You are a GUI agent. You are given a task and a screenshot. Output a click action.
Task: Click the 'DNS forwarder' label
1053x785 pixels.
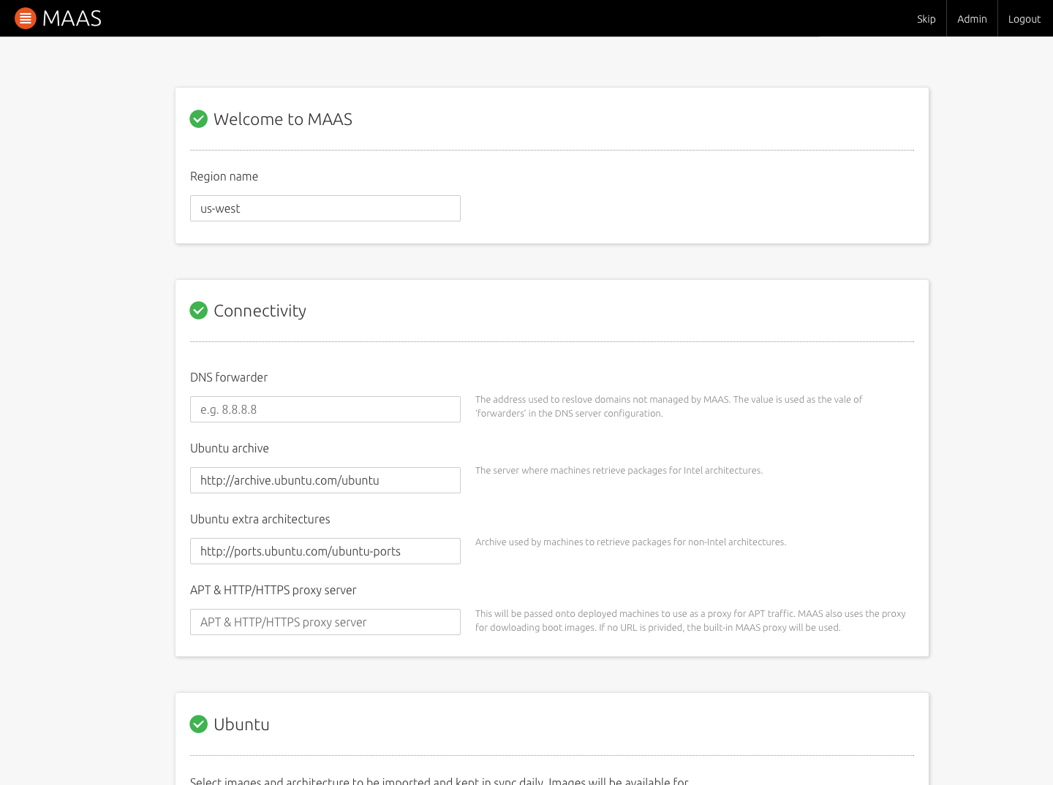click(x=229, y=377)
